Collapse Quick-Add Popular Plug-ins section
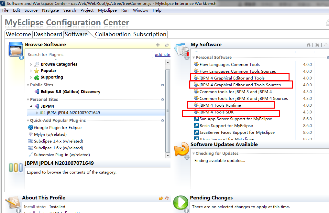 point(28,121)
